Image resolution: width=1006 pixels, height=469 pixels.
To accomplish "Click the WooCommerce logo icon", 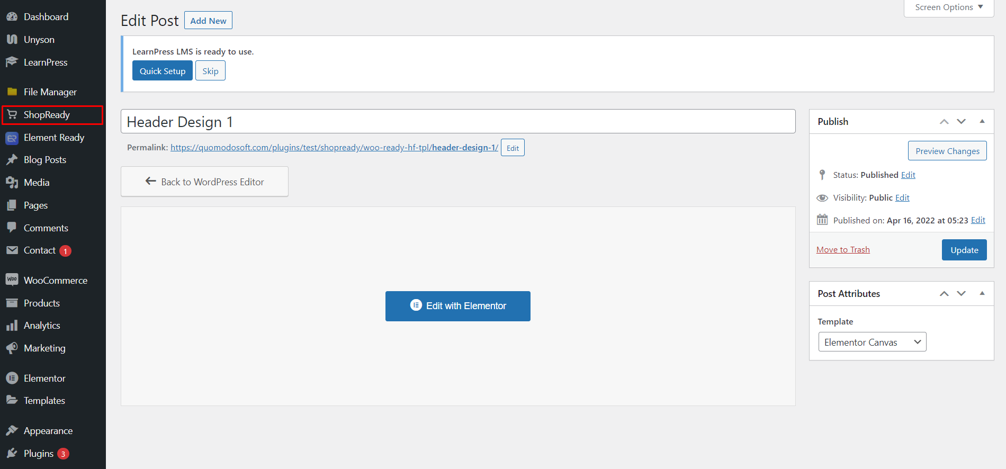I will [12, 279].
